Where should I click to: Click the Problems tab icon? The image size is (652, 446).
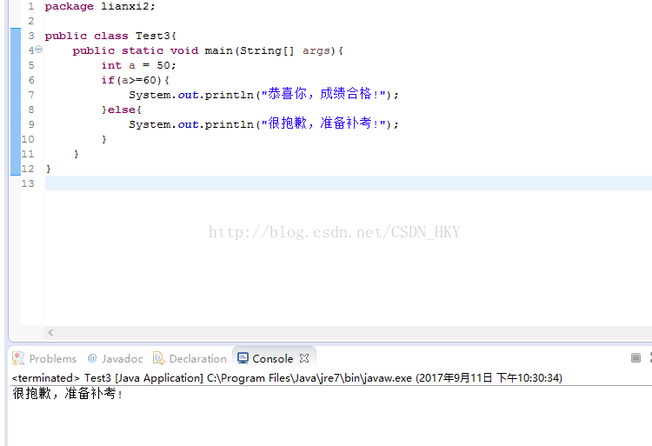pos(18,358)
